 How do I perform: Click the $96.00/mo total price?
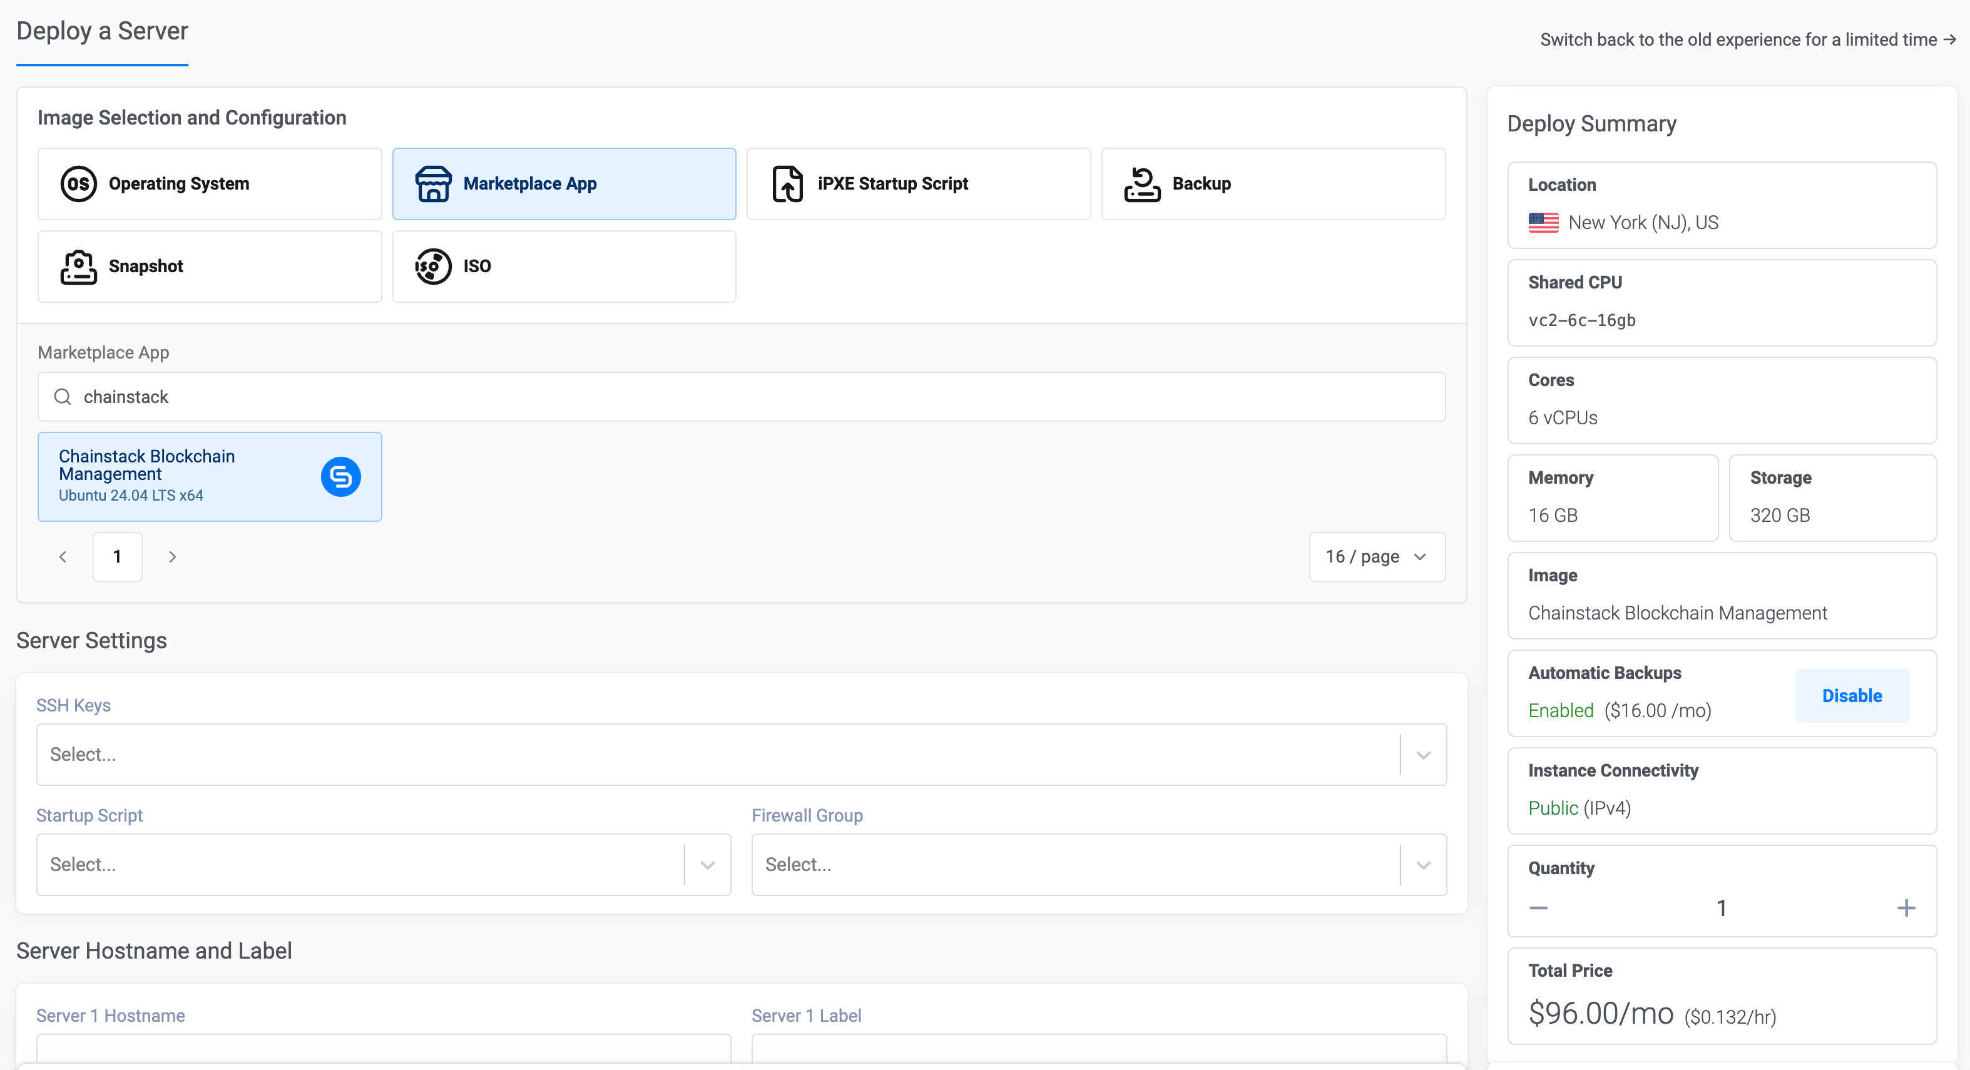pyautogui.click(x=1601, y=1014)
